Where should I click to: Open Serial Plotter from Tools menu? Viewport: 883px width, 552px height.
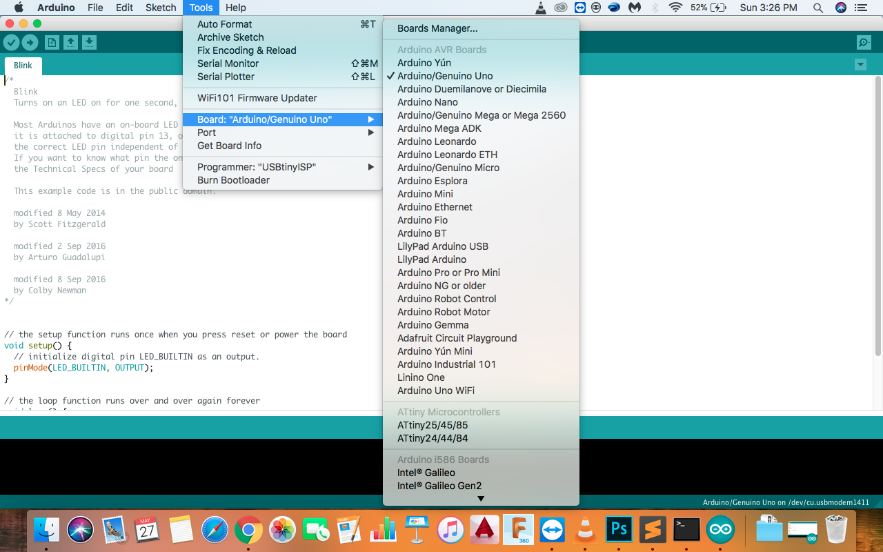[282, 77]
